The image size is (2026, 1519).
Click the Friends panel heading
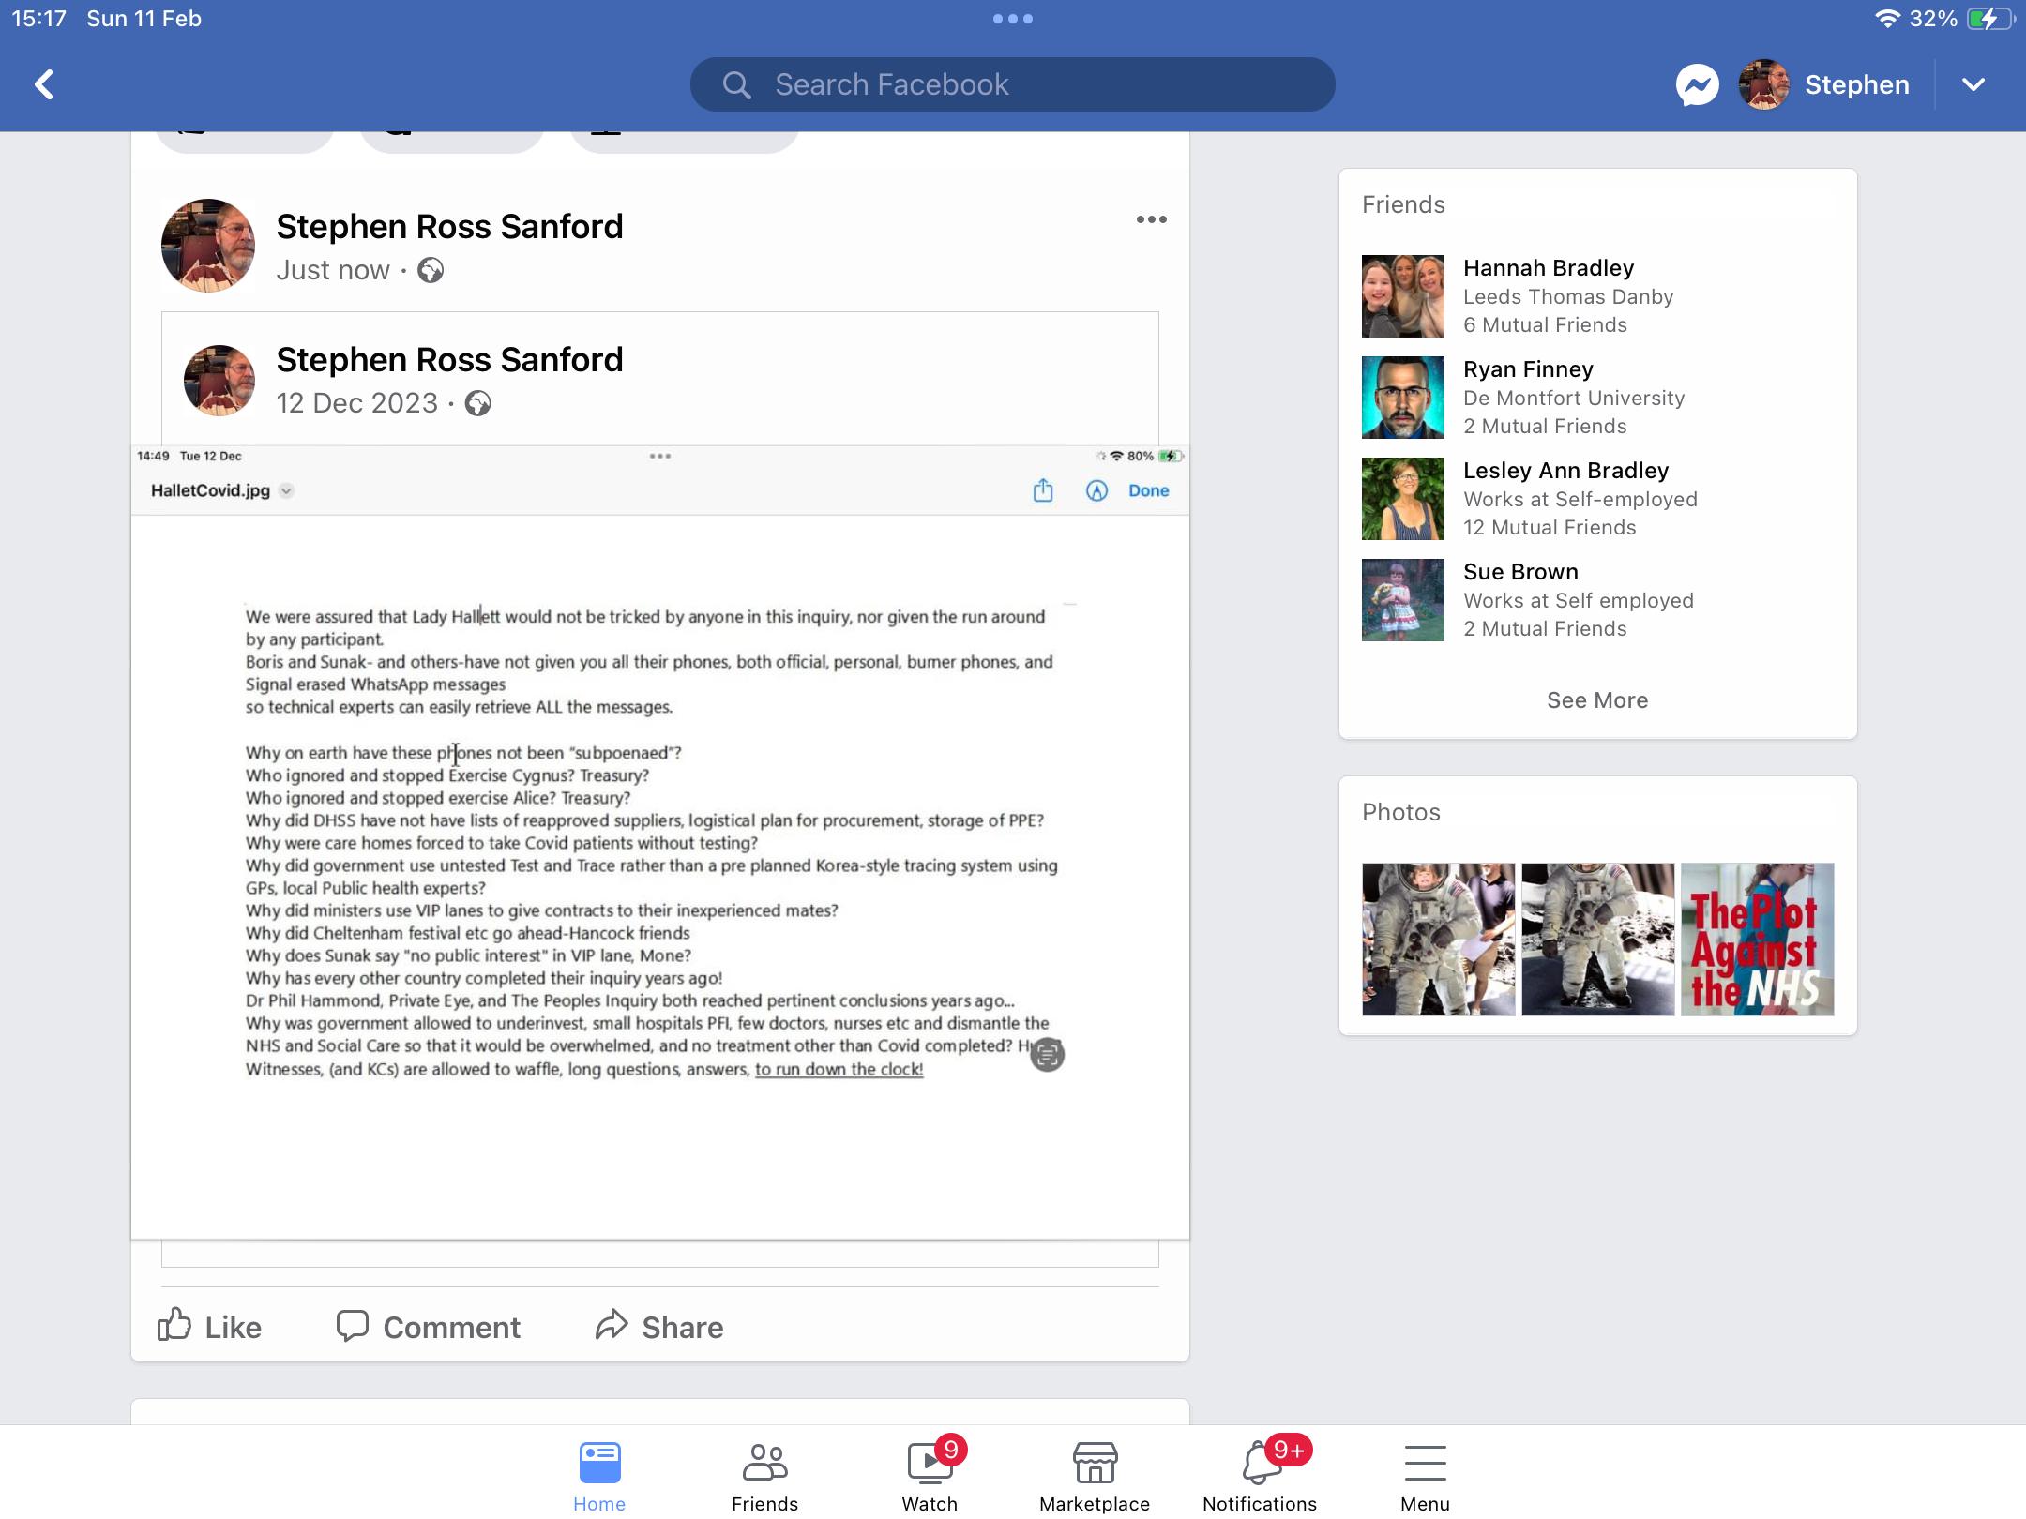pyautogui.click(x=1403, y=204)
